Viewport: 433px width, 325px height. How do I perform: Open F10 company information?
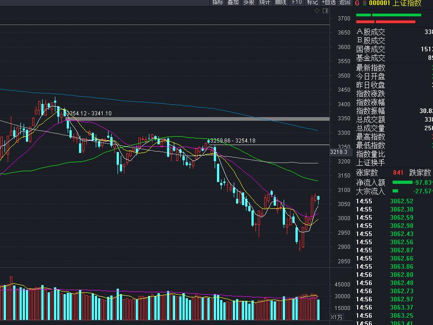297,2
